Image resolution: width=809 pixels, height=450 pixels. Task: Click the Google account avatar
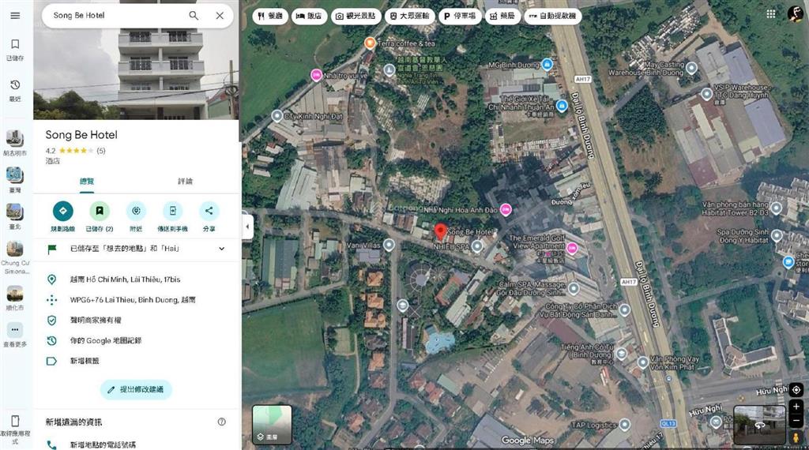(795, 14)
